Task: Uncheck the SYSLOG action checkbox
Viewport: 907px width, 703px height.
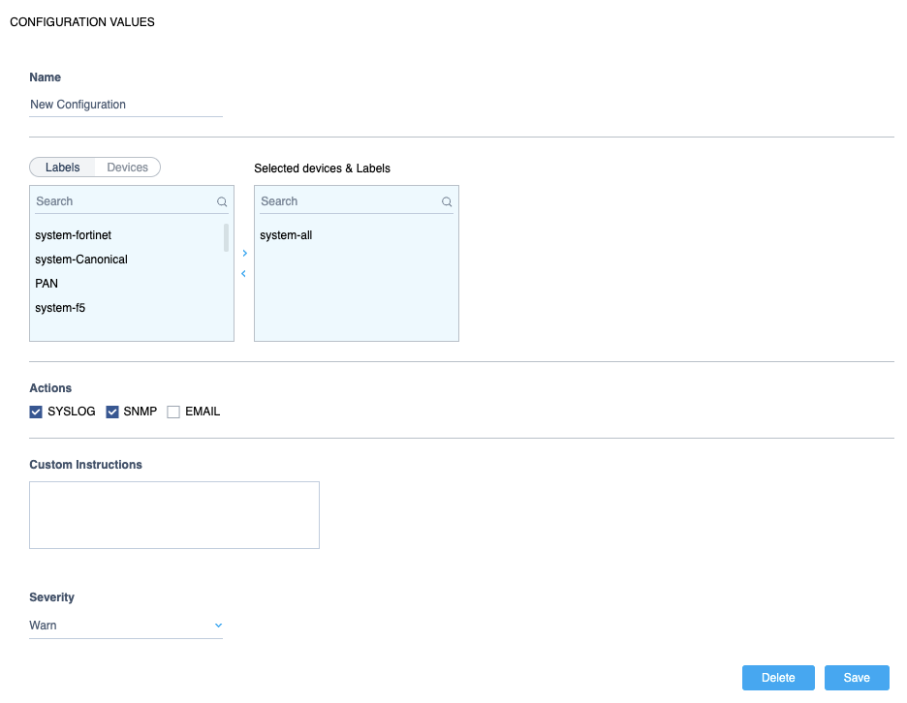Action: point(37,412)
